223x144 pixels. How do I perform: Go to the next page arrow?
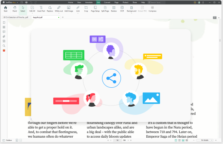128,140
